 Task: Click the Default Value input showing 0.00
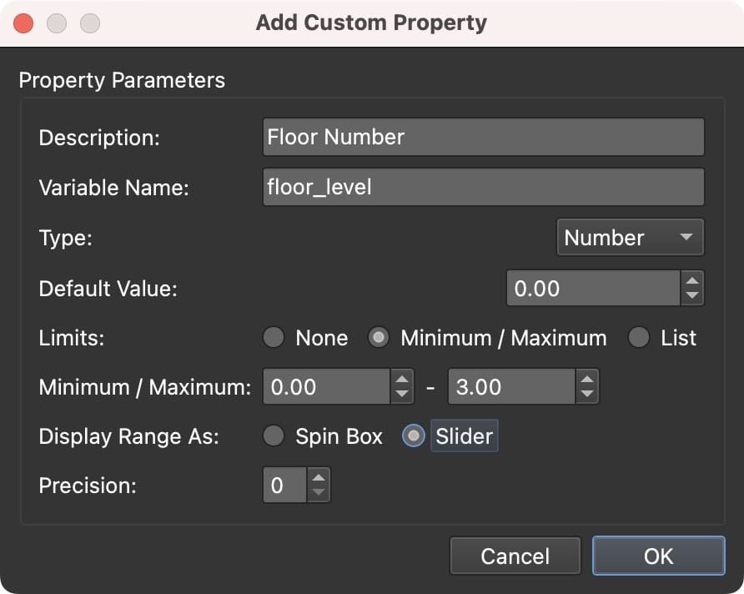tap(594, 288)
